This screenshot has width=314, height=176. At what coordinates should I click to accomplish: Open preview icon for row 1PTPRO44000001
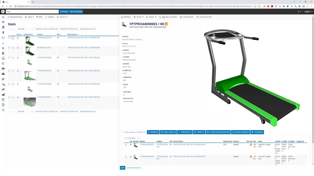(13, 97)
